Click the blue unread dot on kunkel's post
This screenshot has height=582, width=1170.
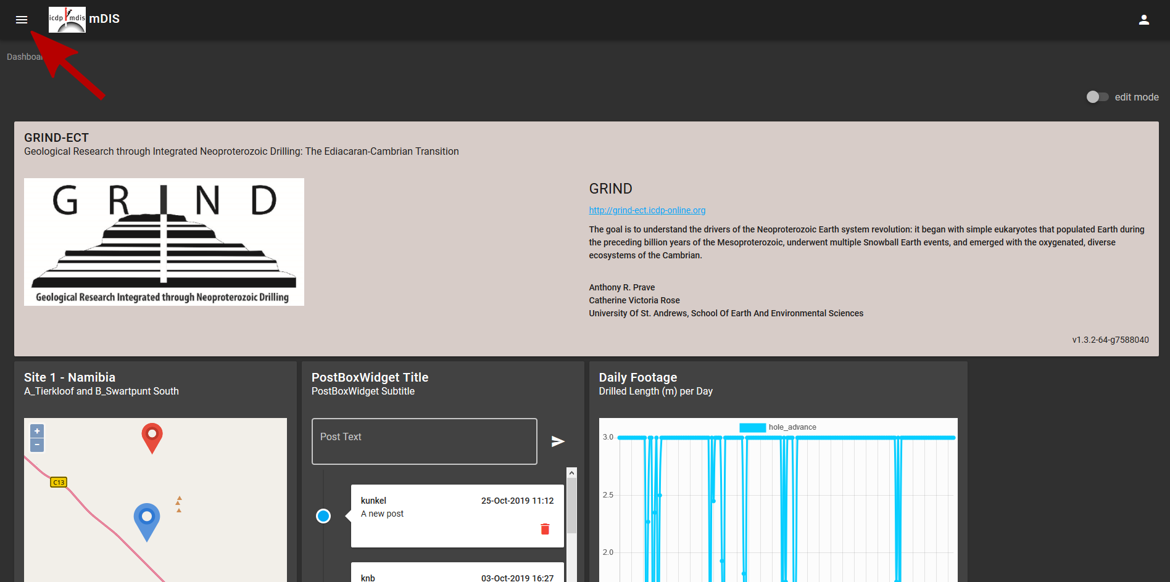tap(323, 516)
